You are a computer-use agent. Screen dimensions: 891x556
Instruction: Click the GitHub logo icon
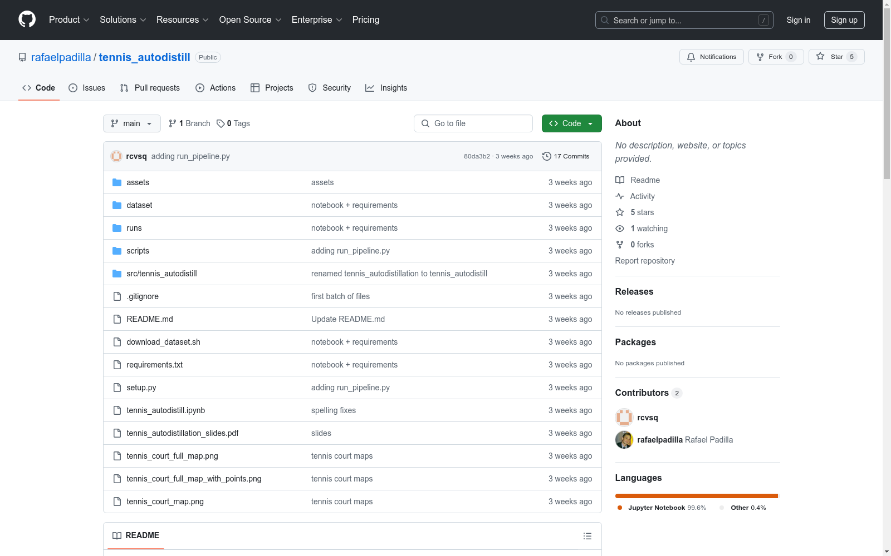(x=27, y=19)
